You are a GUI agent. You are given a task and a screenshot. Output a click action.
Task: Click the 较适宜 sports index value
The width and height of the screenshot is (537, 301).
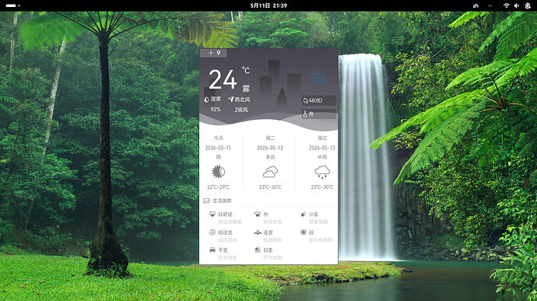[226, 233]
